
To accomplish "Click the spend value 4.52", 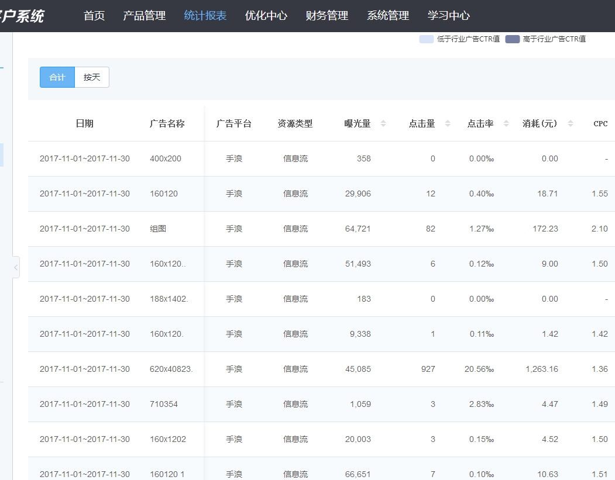I will 550,439.
